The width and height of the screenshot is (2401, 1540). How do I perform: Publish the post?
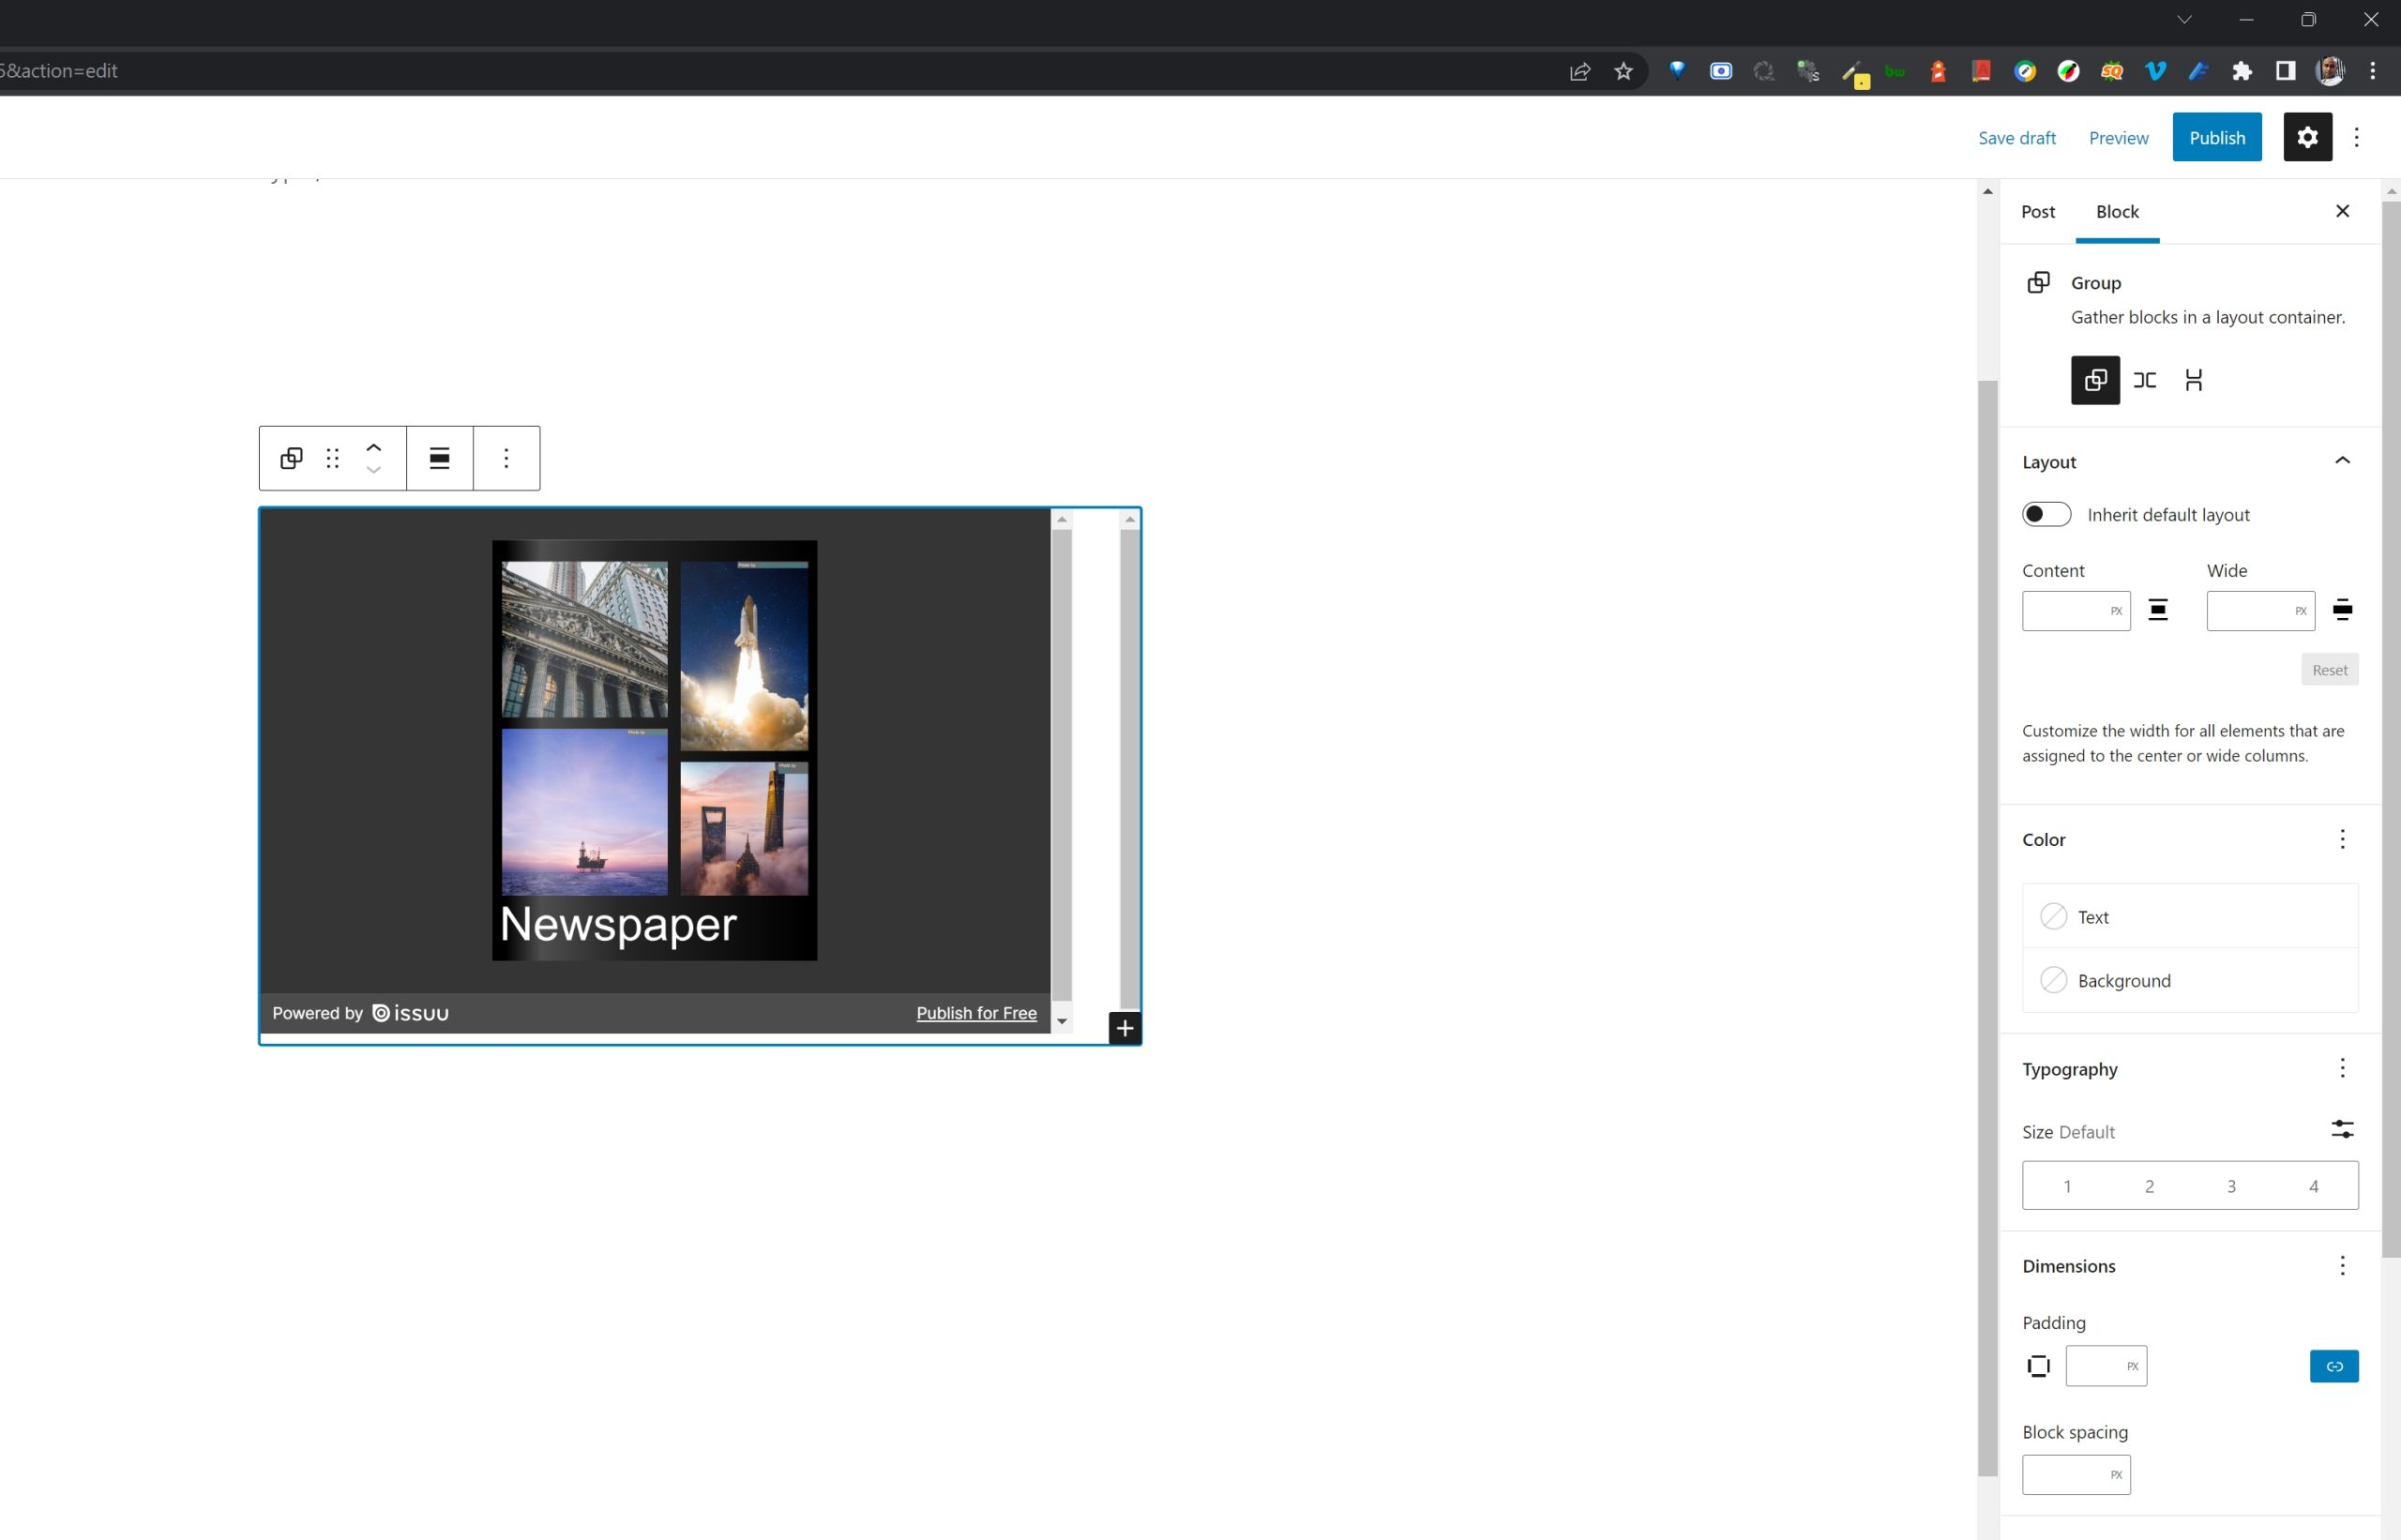(x=2217, y=137)
